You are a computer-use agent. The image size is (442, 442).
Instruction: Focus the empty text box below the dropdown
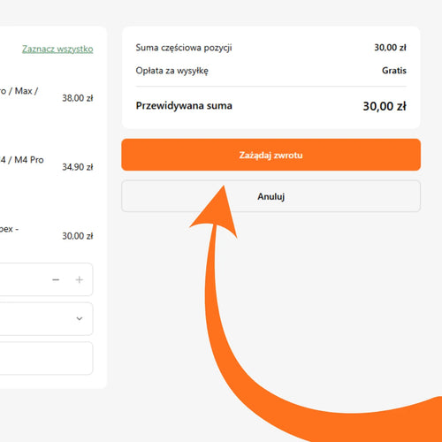click(46, 358)
